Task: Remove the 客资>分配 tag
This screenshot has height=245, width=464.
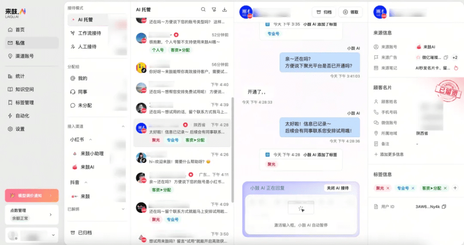Action: [x=445, y=188]
